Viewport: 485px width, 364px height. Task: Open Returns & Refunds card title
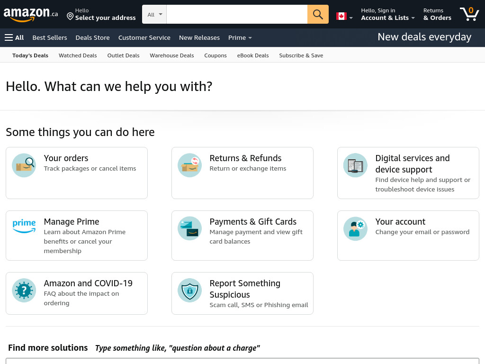click(245, 158)
